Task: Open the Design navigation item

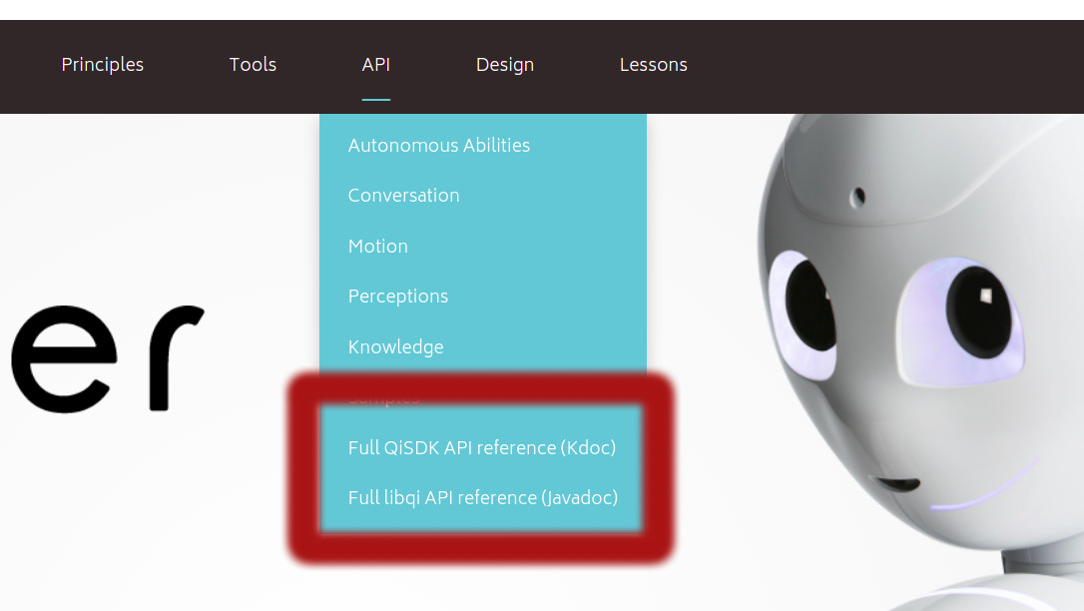Action: pyautogui.click(x=505, y=64)
